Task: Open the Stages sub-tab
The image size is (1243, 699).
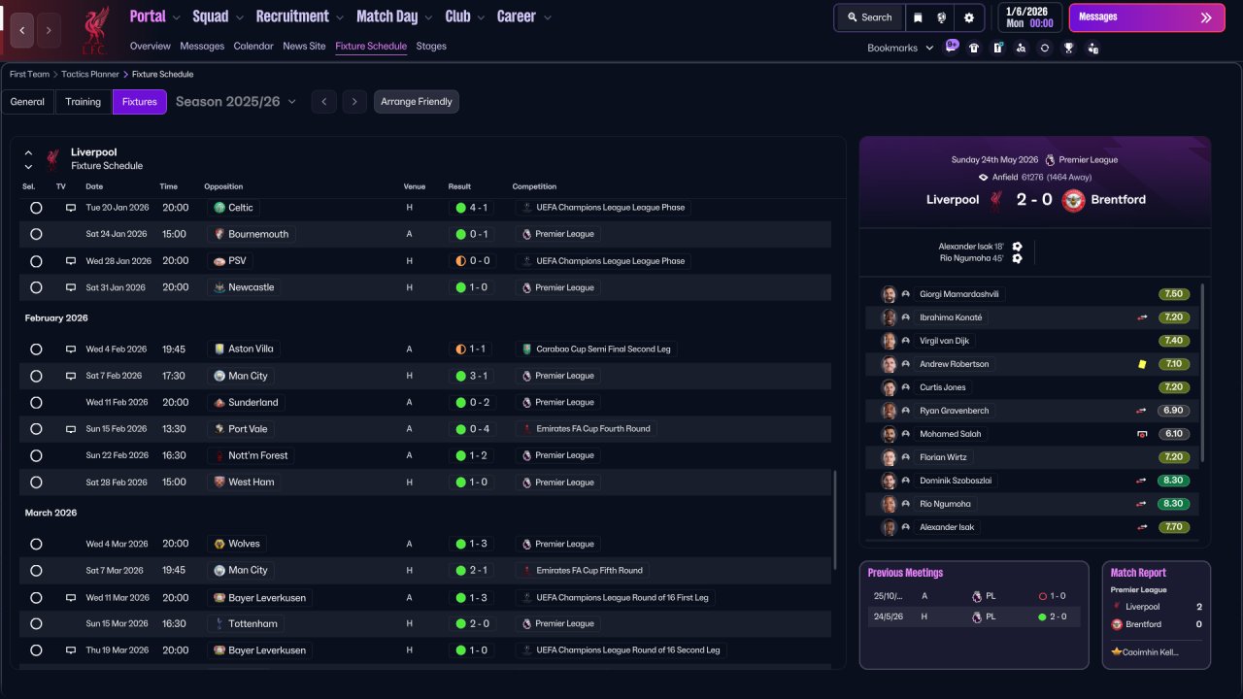Action: [x=431, y=47]
